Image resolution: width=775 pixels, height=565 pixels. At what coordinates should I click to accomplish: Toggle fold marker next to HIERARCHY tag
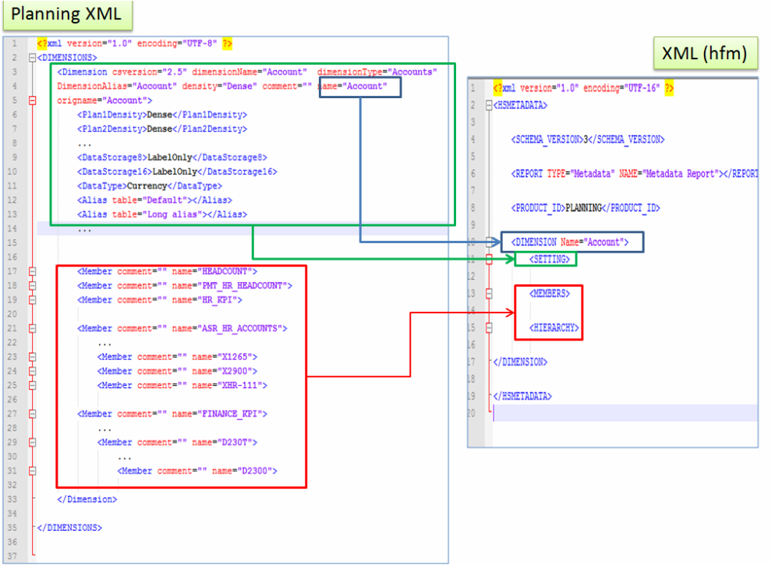(489, 328)
